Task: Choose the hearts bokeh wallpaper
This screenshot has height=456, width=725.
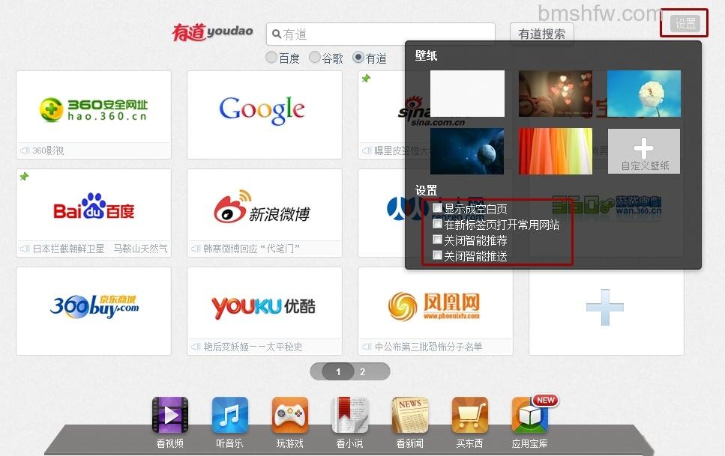Action: (556, 94)
